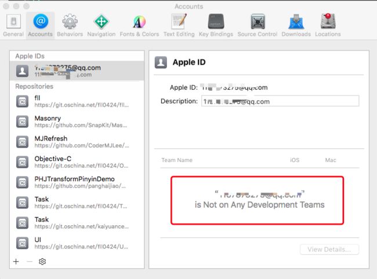377x279 pixels.
Task: Click the Masonry repository icon
Action: click(x=22, y=122)
